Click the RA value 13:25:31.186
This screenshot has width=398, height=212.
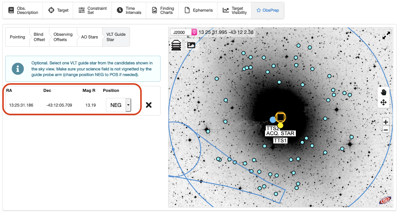tap(21, 105)
